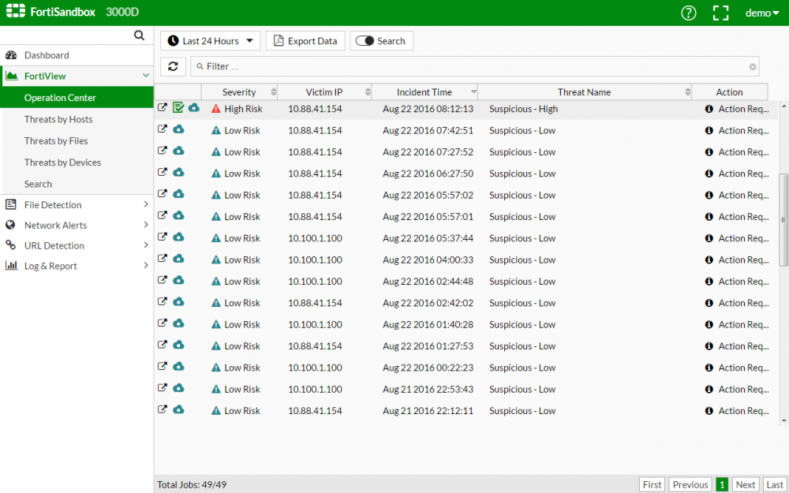This screenshot has height=493, width=789.
Task: Click the cloud icon in the 01:40:28 row
Action: point(178,323)
